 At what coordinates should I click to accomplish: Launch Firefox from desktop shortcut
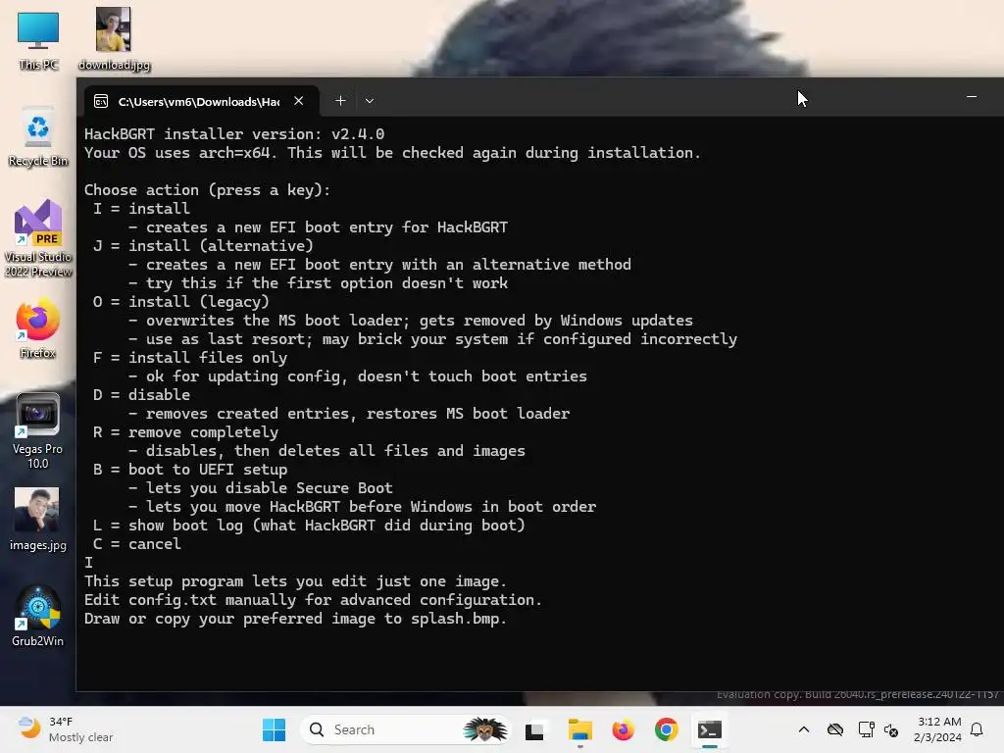coord(38,327)
